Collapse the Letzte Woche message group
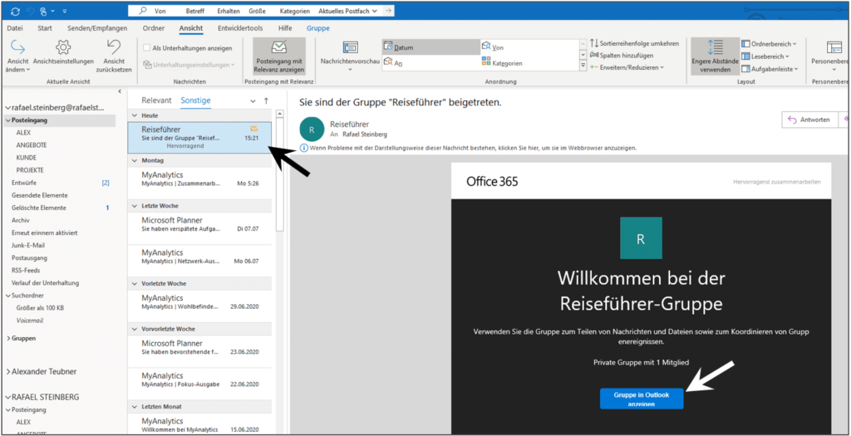851x436 pixels. click(x=135, y=206)
